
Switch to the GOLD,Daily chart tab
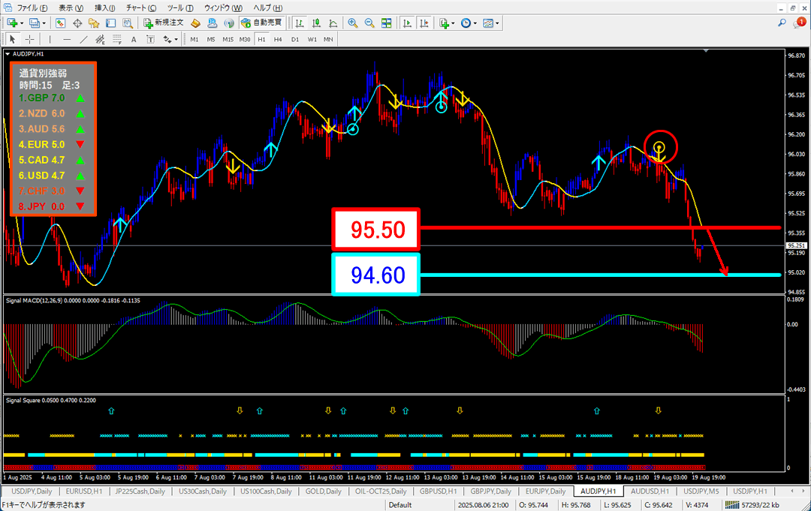tap(323, 491)
